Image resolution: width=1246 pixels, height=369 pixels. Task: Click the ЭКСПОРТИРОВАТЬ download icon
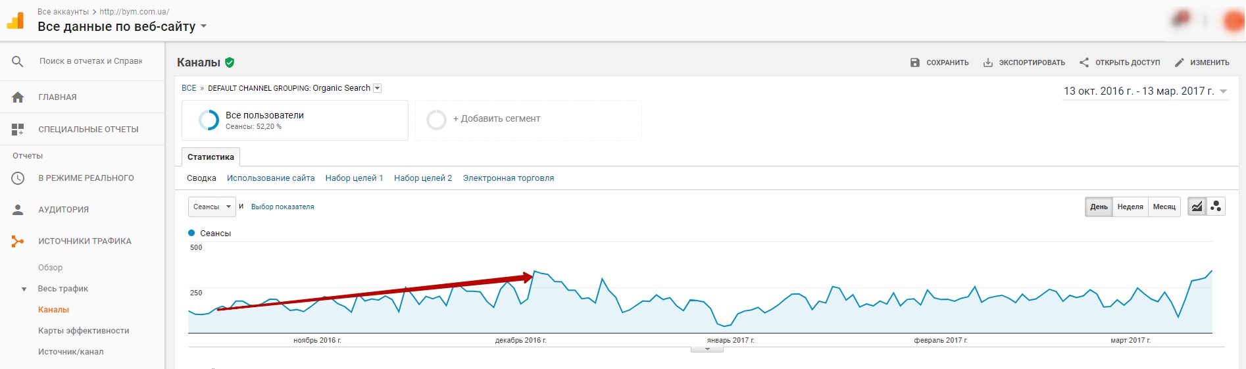point(987,62)
